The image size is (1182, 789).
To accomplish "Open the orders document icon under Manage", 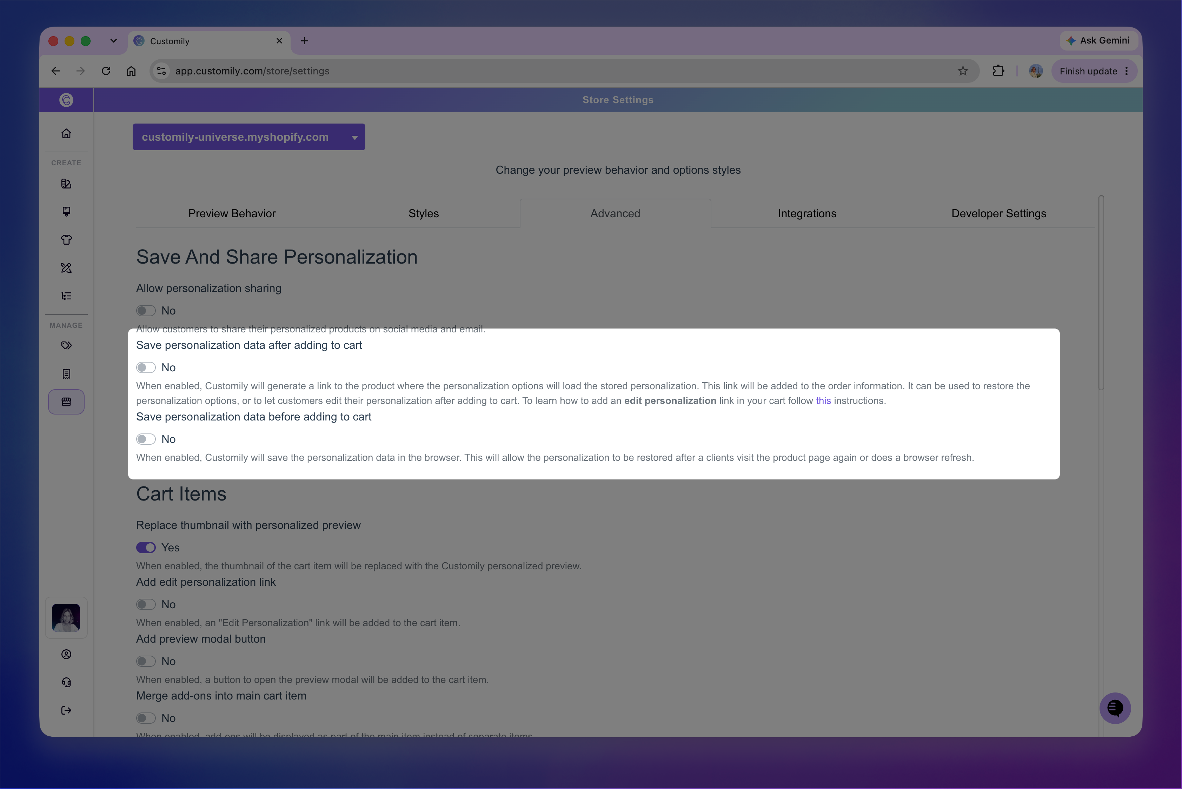I will coord(66,374).
